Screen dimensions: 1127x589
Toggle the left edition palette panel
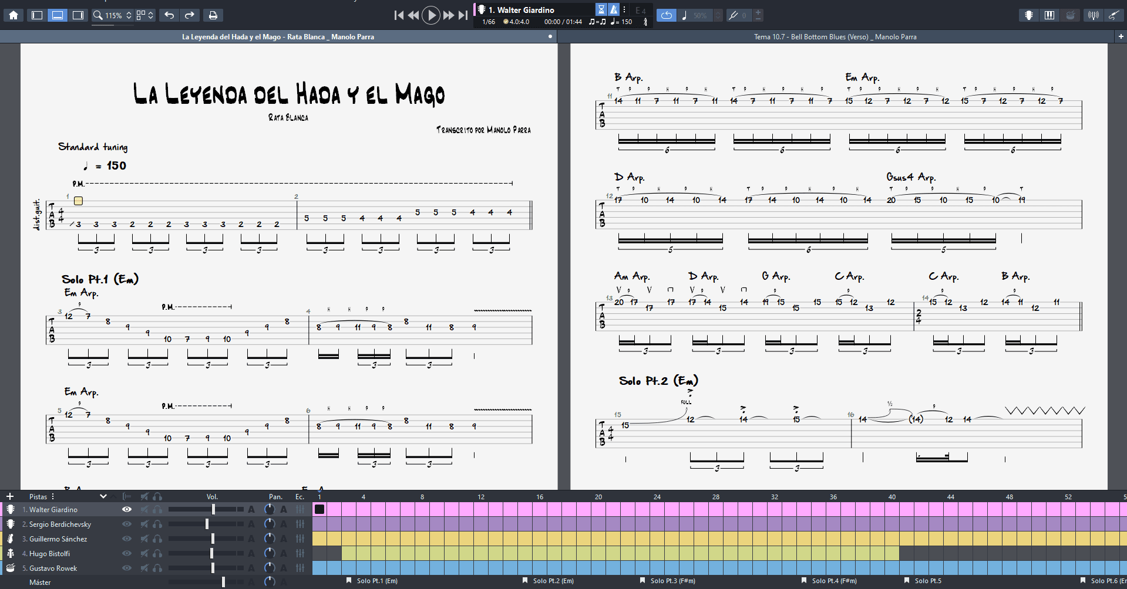[x=37, y=15]
